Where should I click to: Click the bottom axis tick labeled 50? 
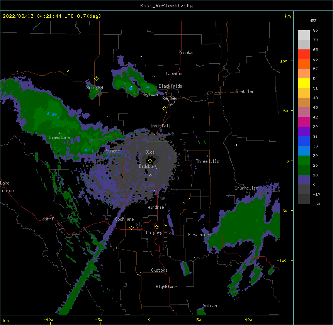point(199,320)
